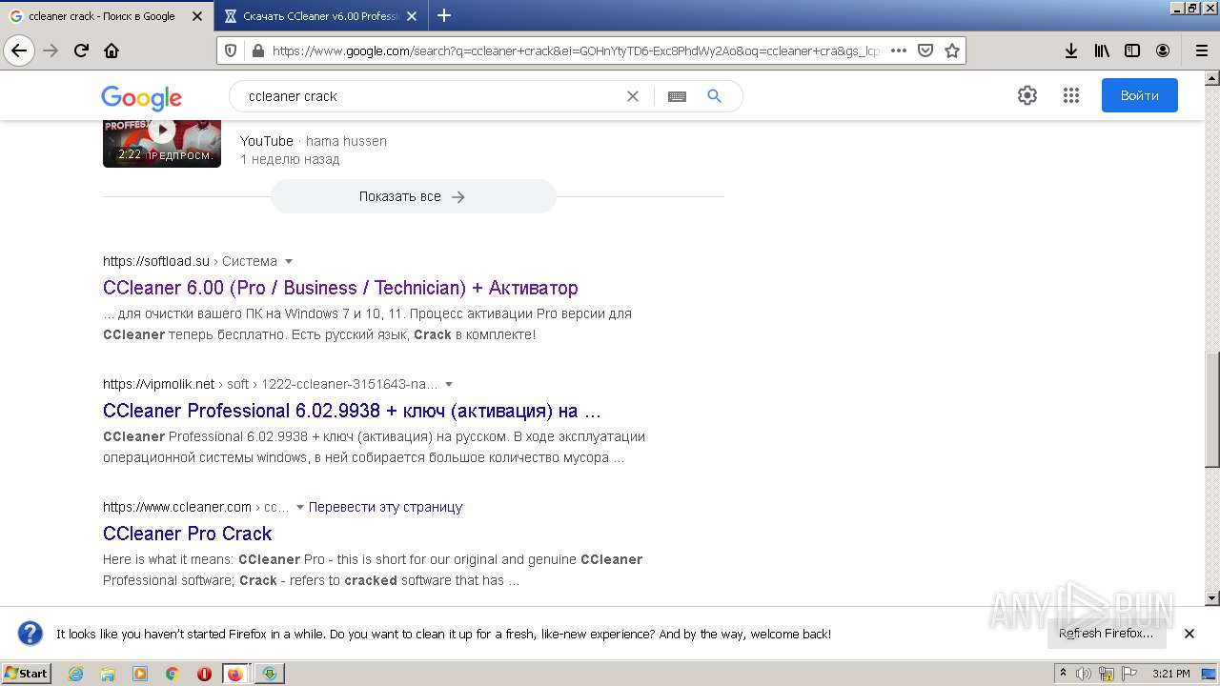The image size is (1220, 686).
Task: Open Chrome from the taskbar
Action: pyautogui.click(x=172, y=674)
